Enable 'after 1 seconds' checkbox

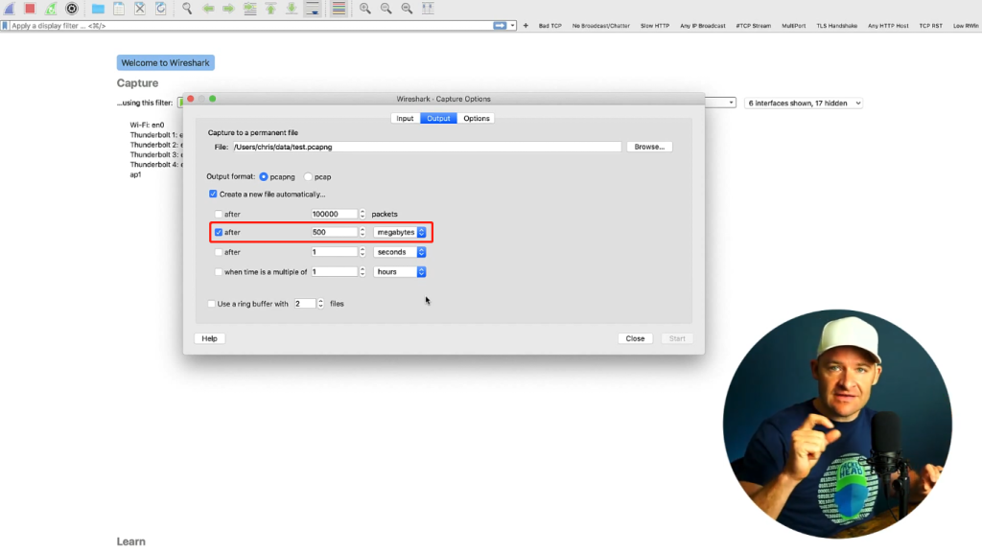[219, 252]
